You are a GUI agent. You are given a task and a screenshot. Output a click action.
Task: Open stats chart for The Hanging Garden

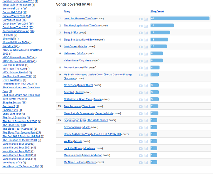146,26
